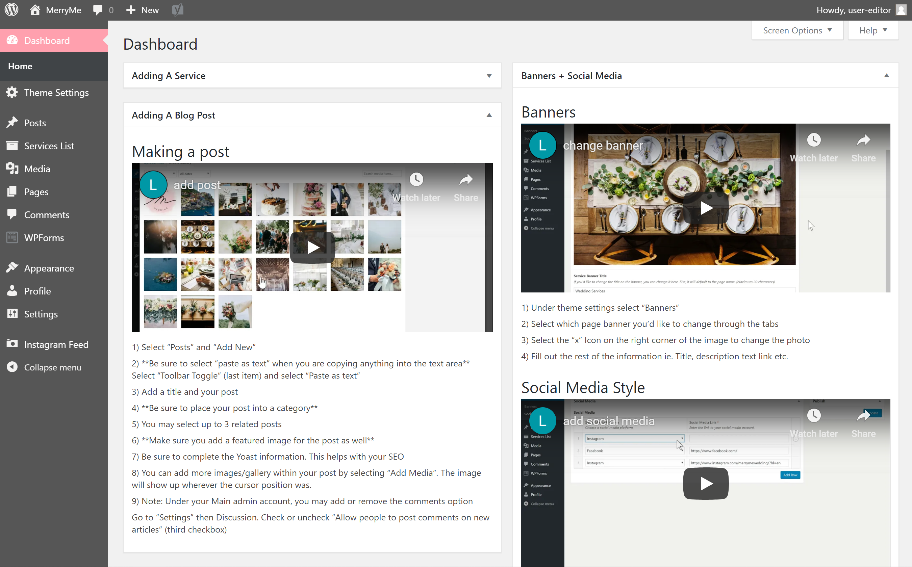912x567 pixels.
Task: Collapse the Adding A Blog Post panel
Action: click(x=489, y=115)
